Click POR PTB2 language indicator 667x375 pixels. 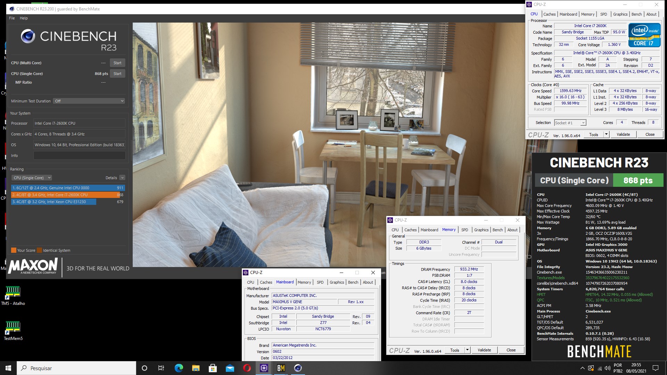pyautogui.click(x=618, y=368)
